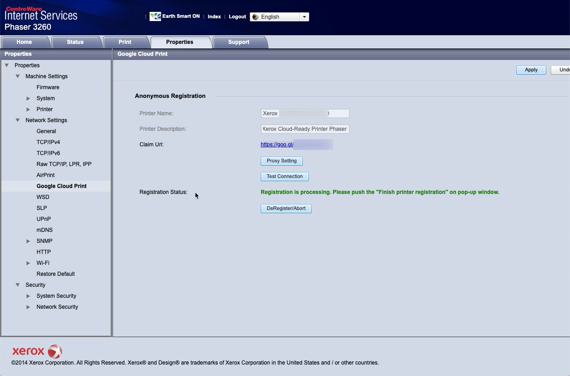Open TCP/IPv4 settings
Image resolution: width=570 pixels, height=376 pixels.
pos(48,142)
